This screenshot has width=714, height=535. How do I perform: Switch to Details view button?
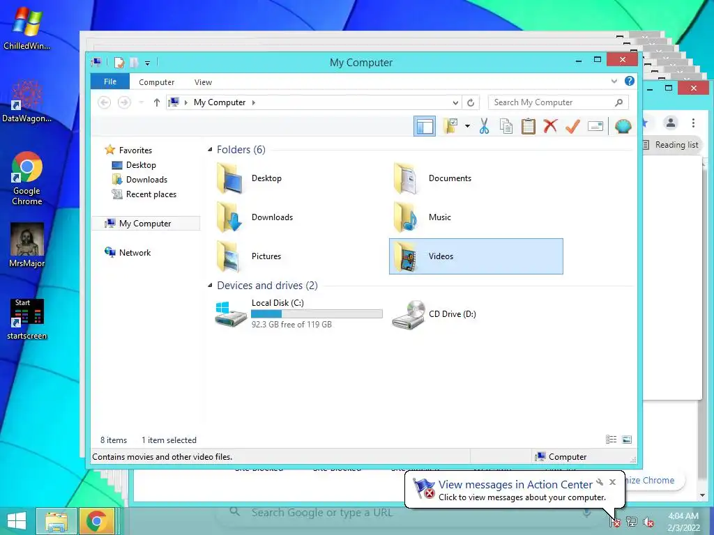coord(611,439)
